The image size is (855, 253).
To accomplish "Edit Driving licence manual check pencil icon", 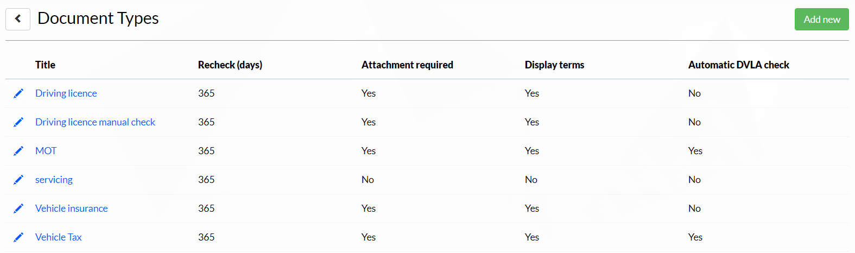I will 18,122.
